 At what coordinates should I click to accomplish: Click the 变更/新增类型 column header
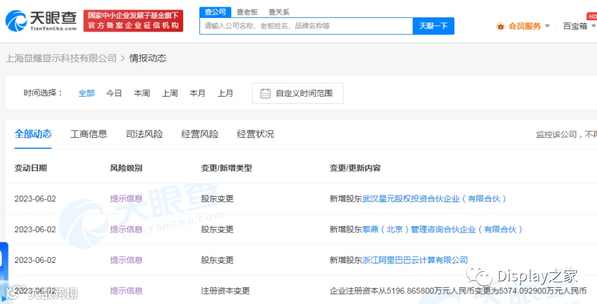(x=226, y=168)
